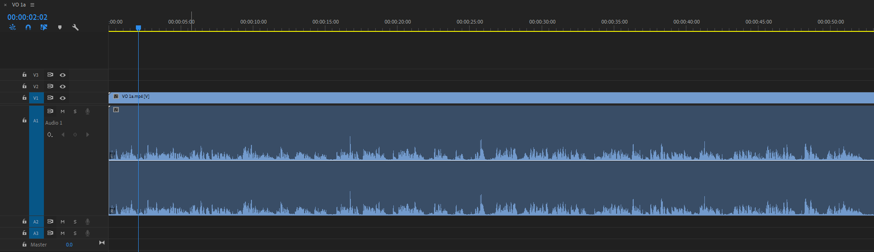Viewport: 874px width, 252px height.
Task: Close the VO 1a sequence tab
Action: tap(5, 5)
